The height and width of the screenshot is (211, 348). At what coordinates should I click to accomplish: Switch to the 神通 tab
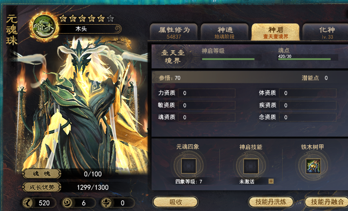224,32
